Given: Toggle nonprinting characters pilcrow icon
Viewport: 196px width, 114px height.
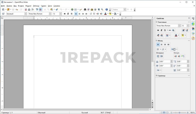Looking at the screenshot, I should [x=99, y=10].
